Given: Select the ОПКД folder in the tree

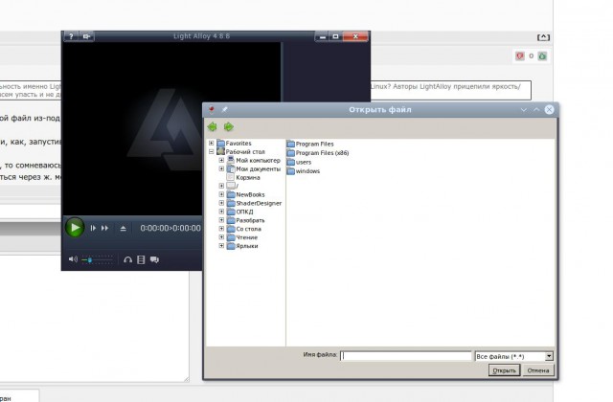Looking at the screenshot, I should pos(244,212).
